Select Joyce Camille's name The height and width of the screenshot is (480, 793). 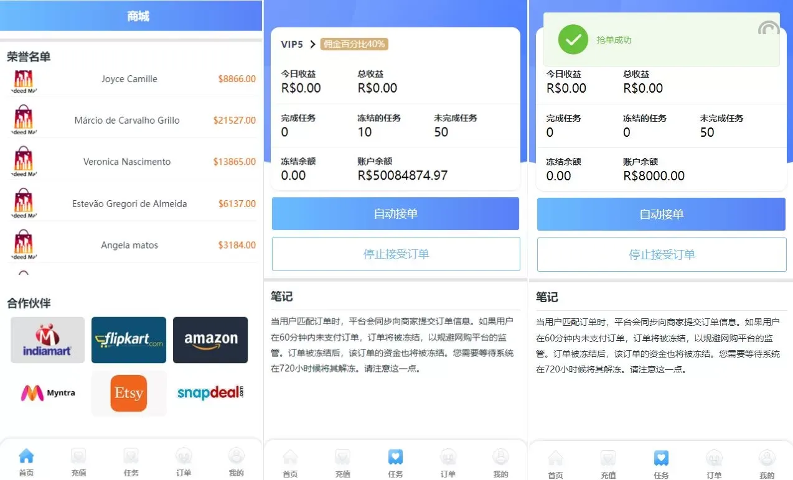coord(129,79)
